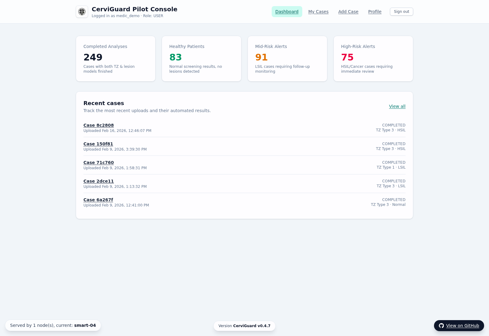Open Case 71c760 details
Screen dimensions: 489x336
pos(98,163)
